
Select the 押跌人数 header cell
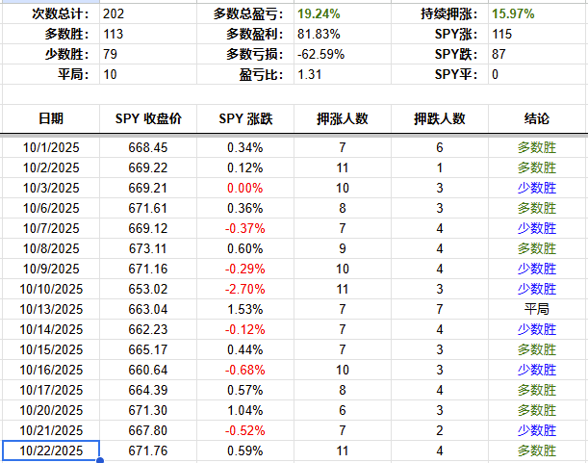pyautogui.click(x=440, y=118)
